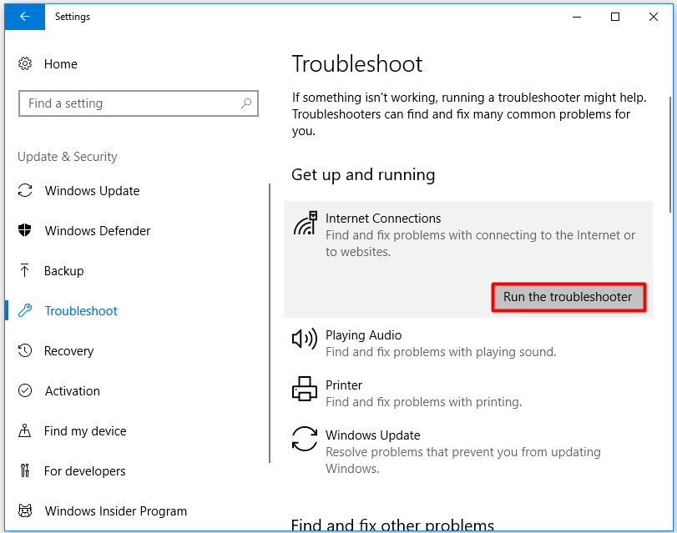Expand the Printer troubleshooter

point(468,393)
